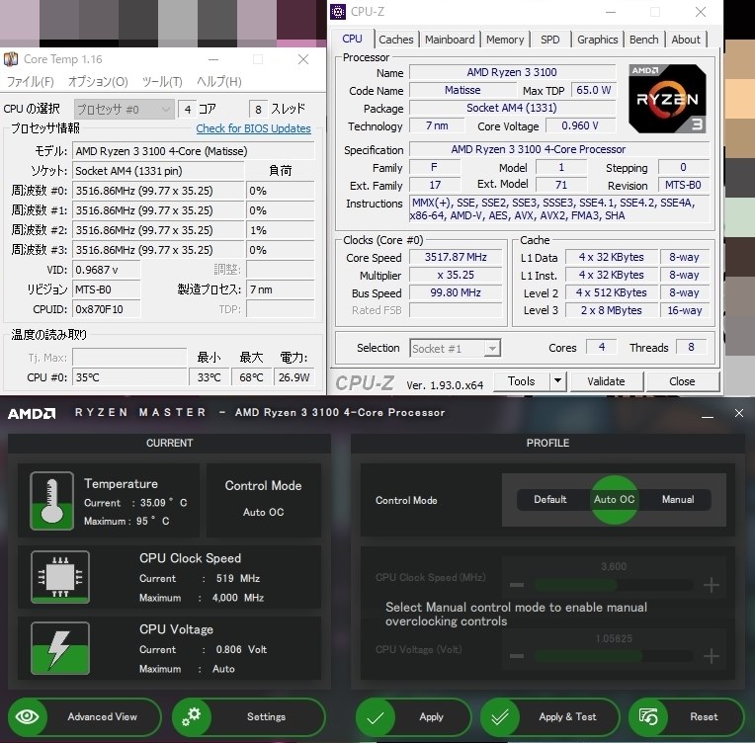The height and width of the screenshot is (743, 755).
Task: Click Apply in Ryzen Master
Action: point(413,717)
